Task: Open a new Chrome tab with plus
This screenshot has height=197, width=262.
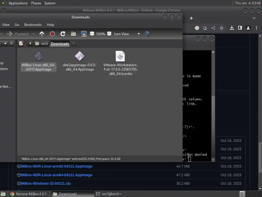Action: (191, 18)
